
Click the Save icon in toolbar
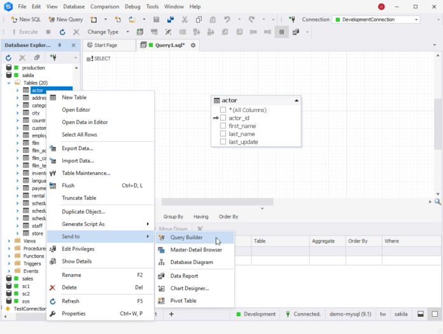pyautogui.click(x=157, y=20)
